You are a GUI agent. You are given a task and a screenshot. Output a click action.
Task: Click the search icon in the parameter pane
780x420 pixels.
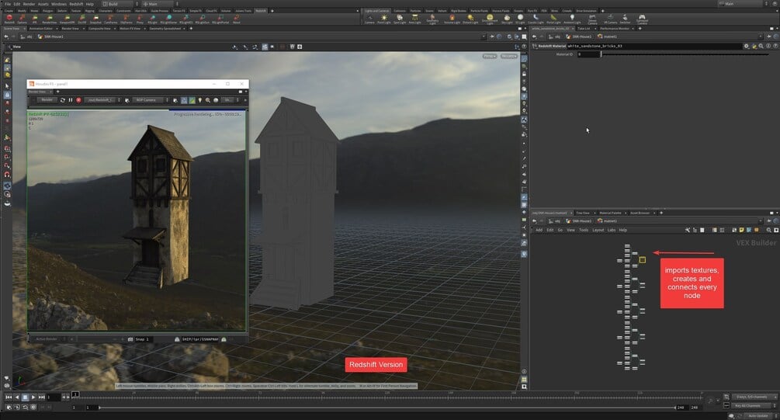761,46
